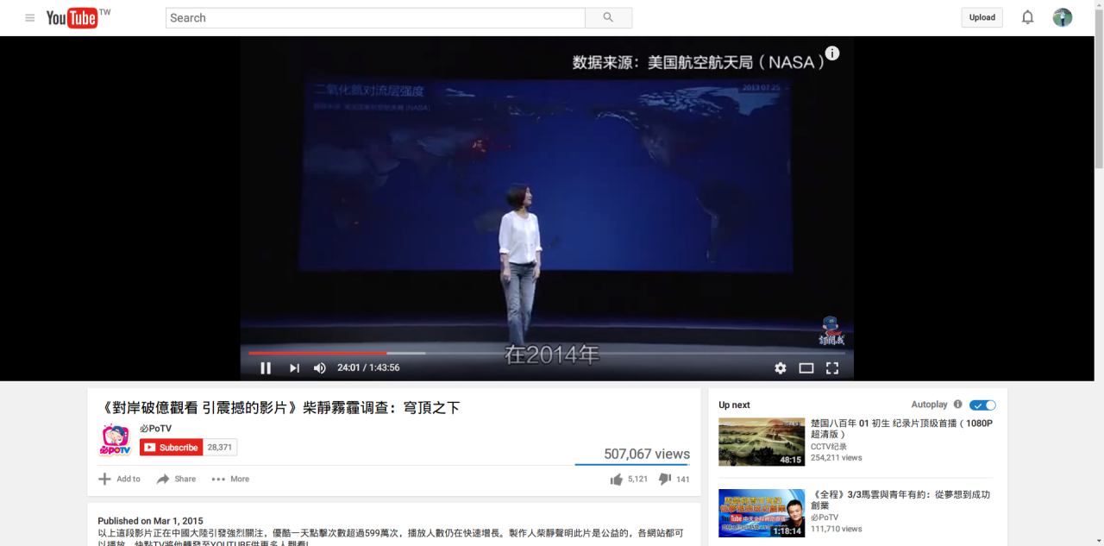The height and width of the screenshot is (546, 1104).
Task: Click the 24:01 / 1:43:56 time display
Action: point(368,367)
